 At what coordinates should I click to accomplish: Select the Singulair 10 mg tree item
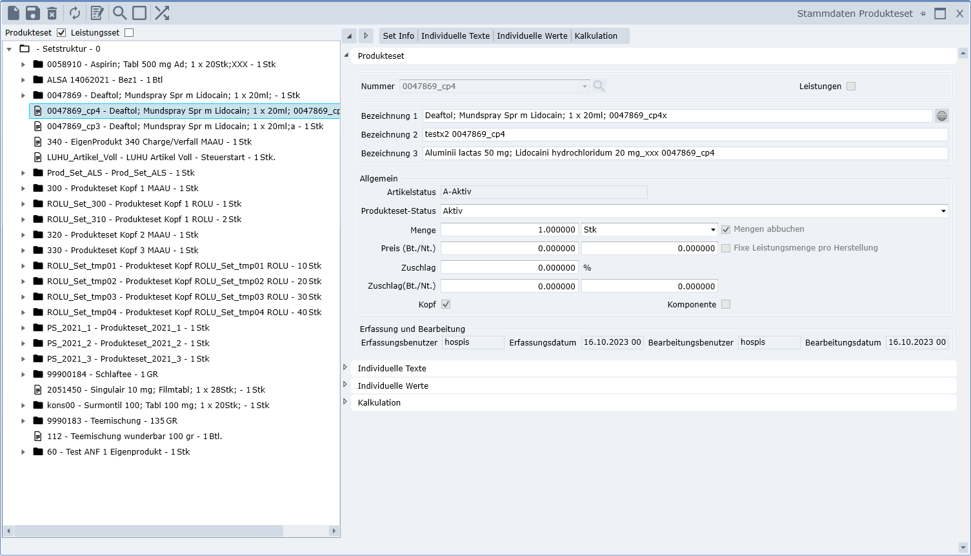pos(155,390)
